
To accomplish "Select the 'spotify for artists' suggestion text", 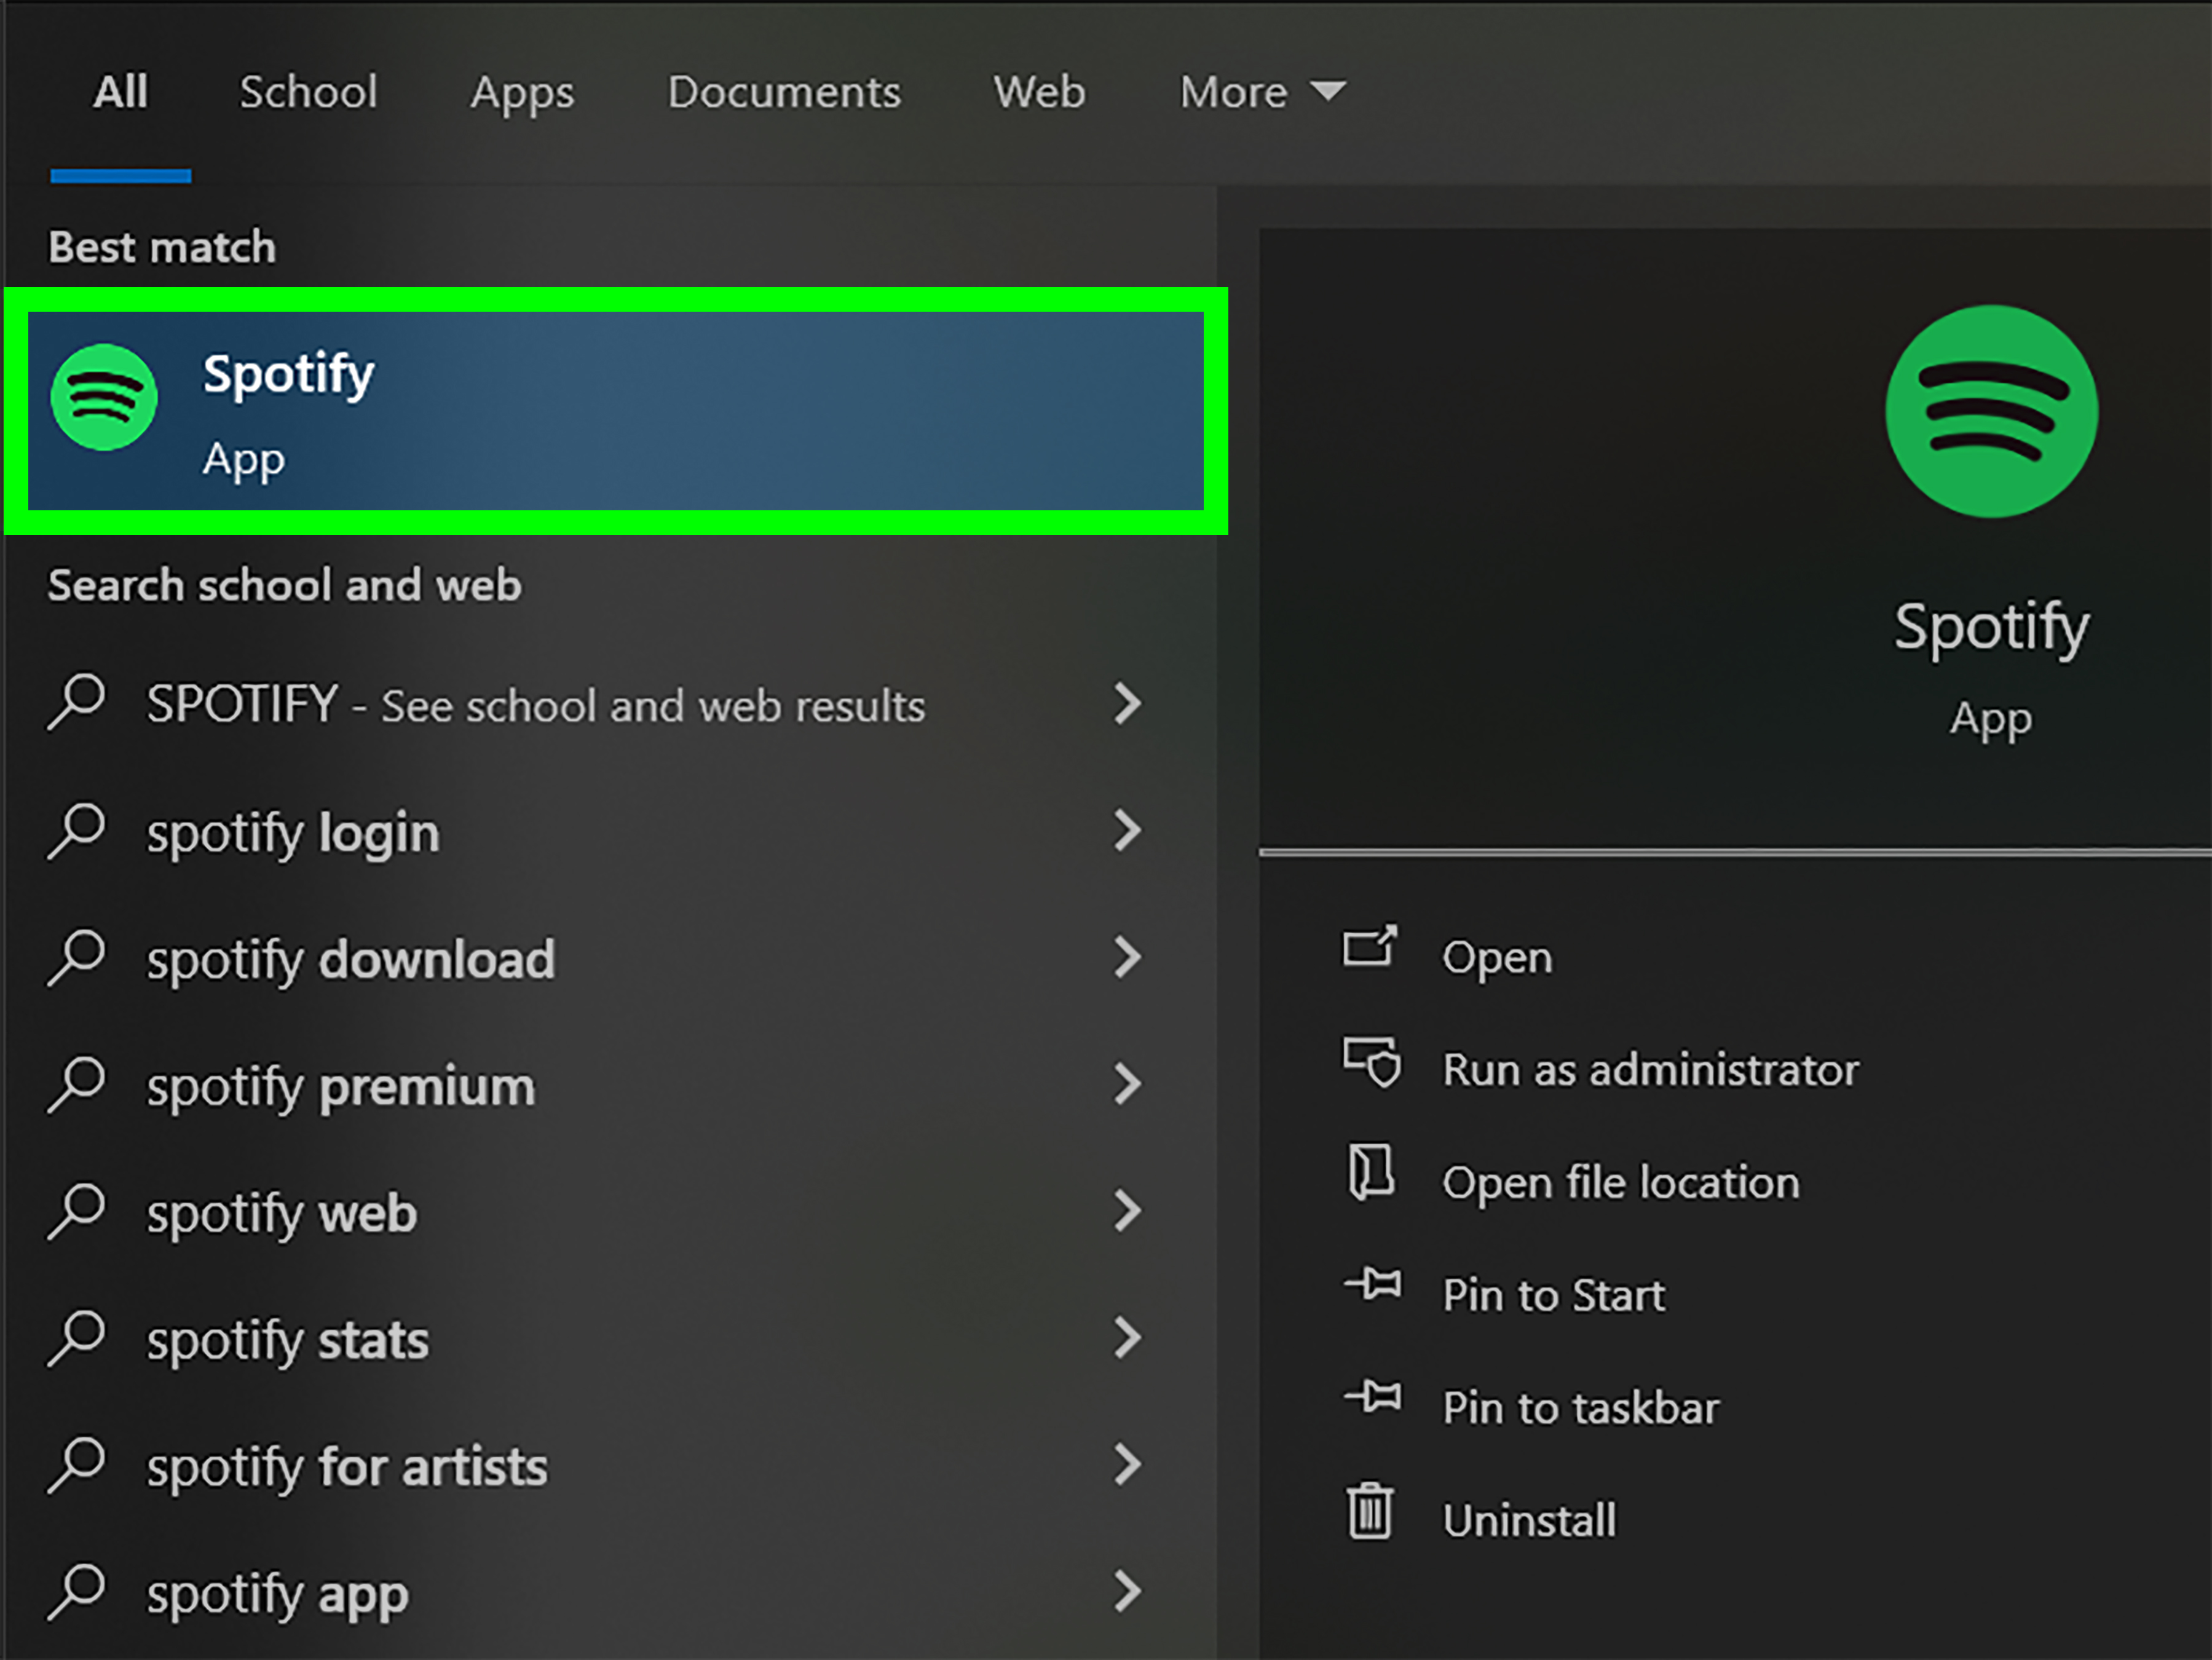I will (347, 1469).
